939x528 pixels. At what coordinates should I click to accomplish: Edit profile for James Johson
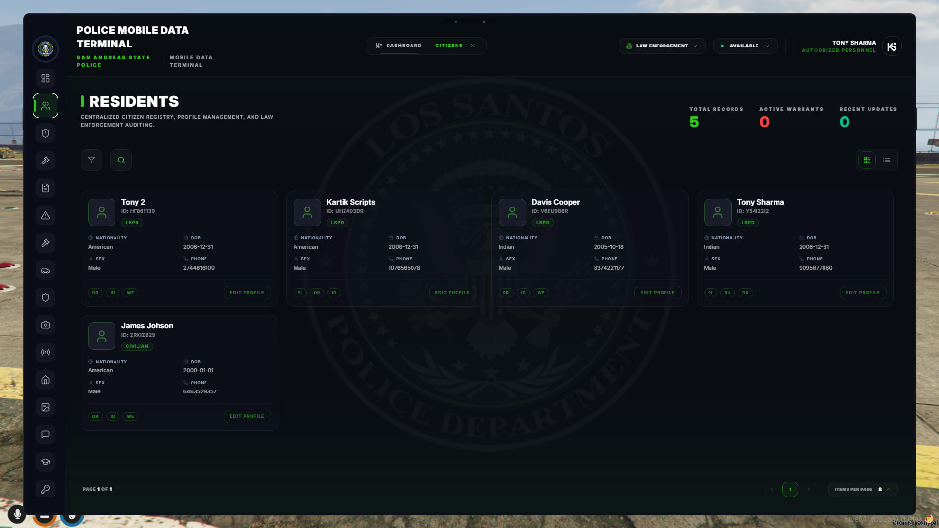pos(247,416)
